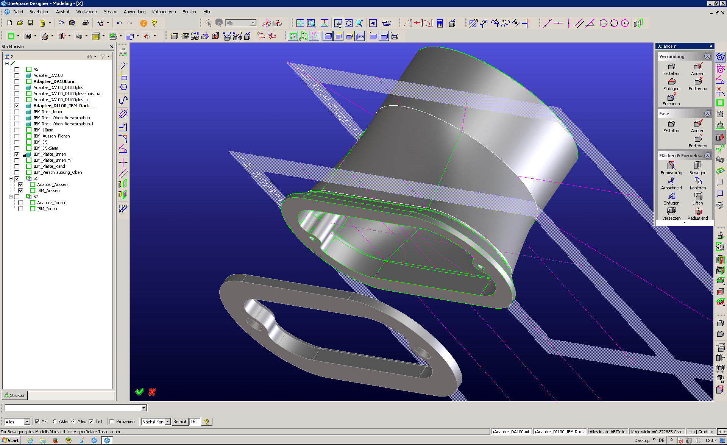Click the Struktur tab button
Screen dimensions: 727x445
pyautogui.click(x=14, y=395)
